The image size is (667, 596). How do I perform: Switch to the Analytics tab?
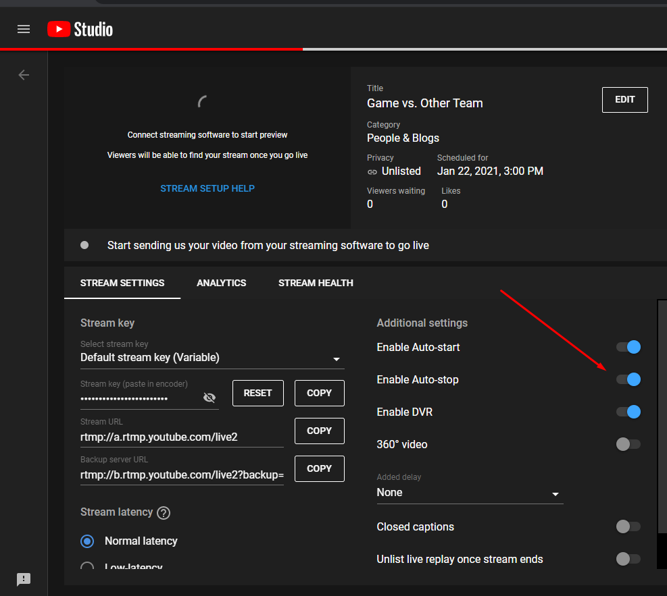[221, 283]
